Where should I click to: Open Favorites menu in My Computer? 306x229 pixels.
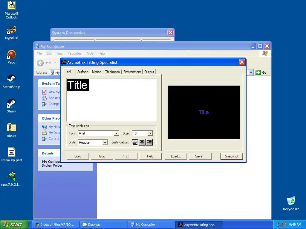tap(74, 53)
